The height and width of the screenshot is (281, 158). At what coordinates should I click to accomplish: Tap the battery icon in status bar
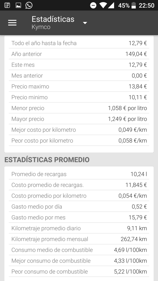[134, 5]
